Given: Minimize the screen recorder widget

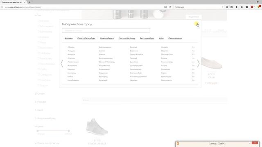Looking at the screenshot, I should [250, 143].
